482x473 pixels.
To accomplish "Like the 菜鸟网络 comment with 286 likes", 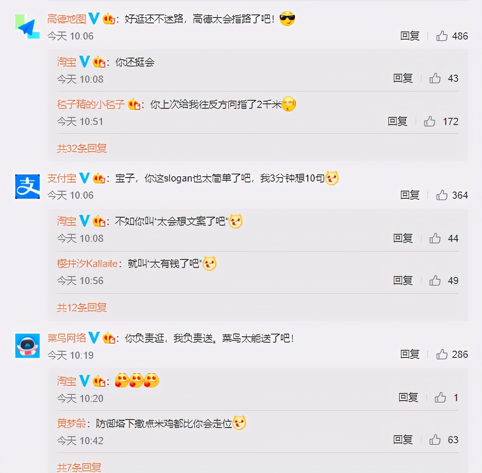I will click(442, 354).
